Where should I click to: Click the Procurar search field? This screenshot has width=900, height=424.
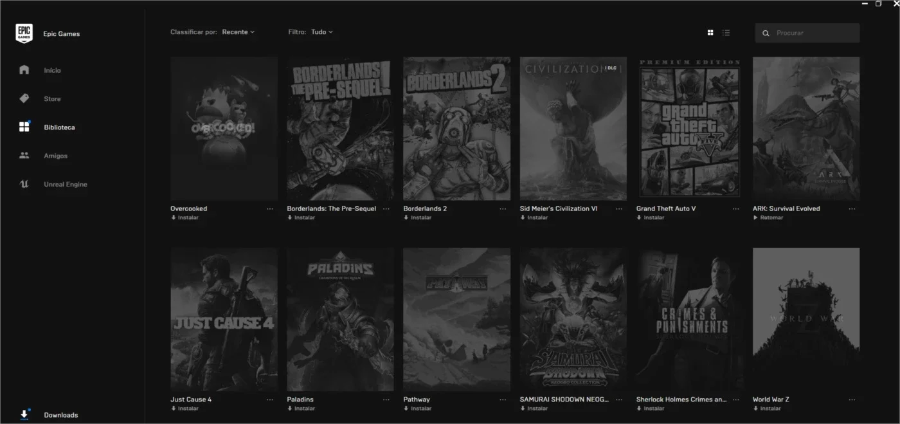(807, 33)
